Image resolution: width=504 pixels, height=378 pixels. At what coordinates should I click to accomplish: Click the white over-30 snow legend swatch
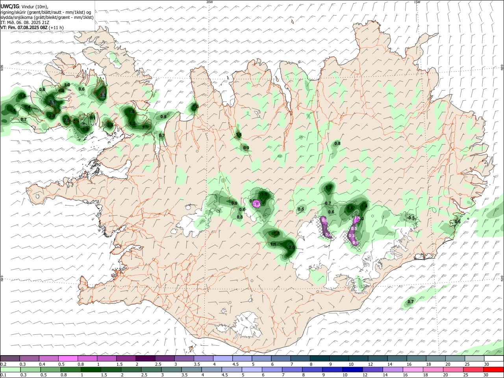tap(494, 359)
